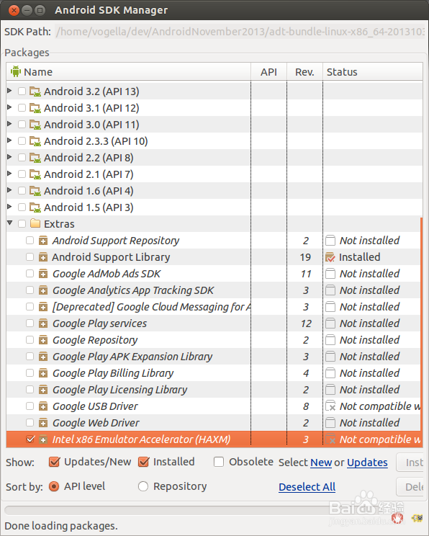Screen dimensions: 429x536
Task: Close the Android SDK Manager window
Action: coord(14,10)
